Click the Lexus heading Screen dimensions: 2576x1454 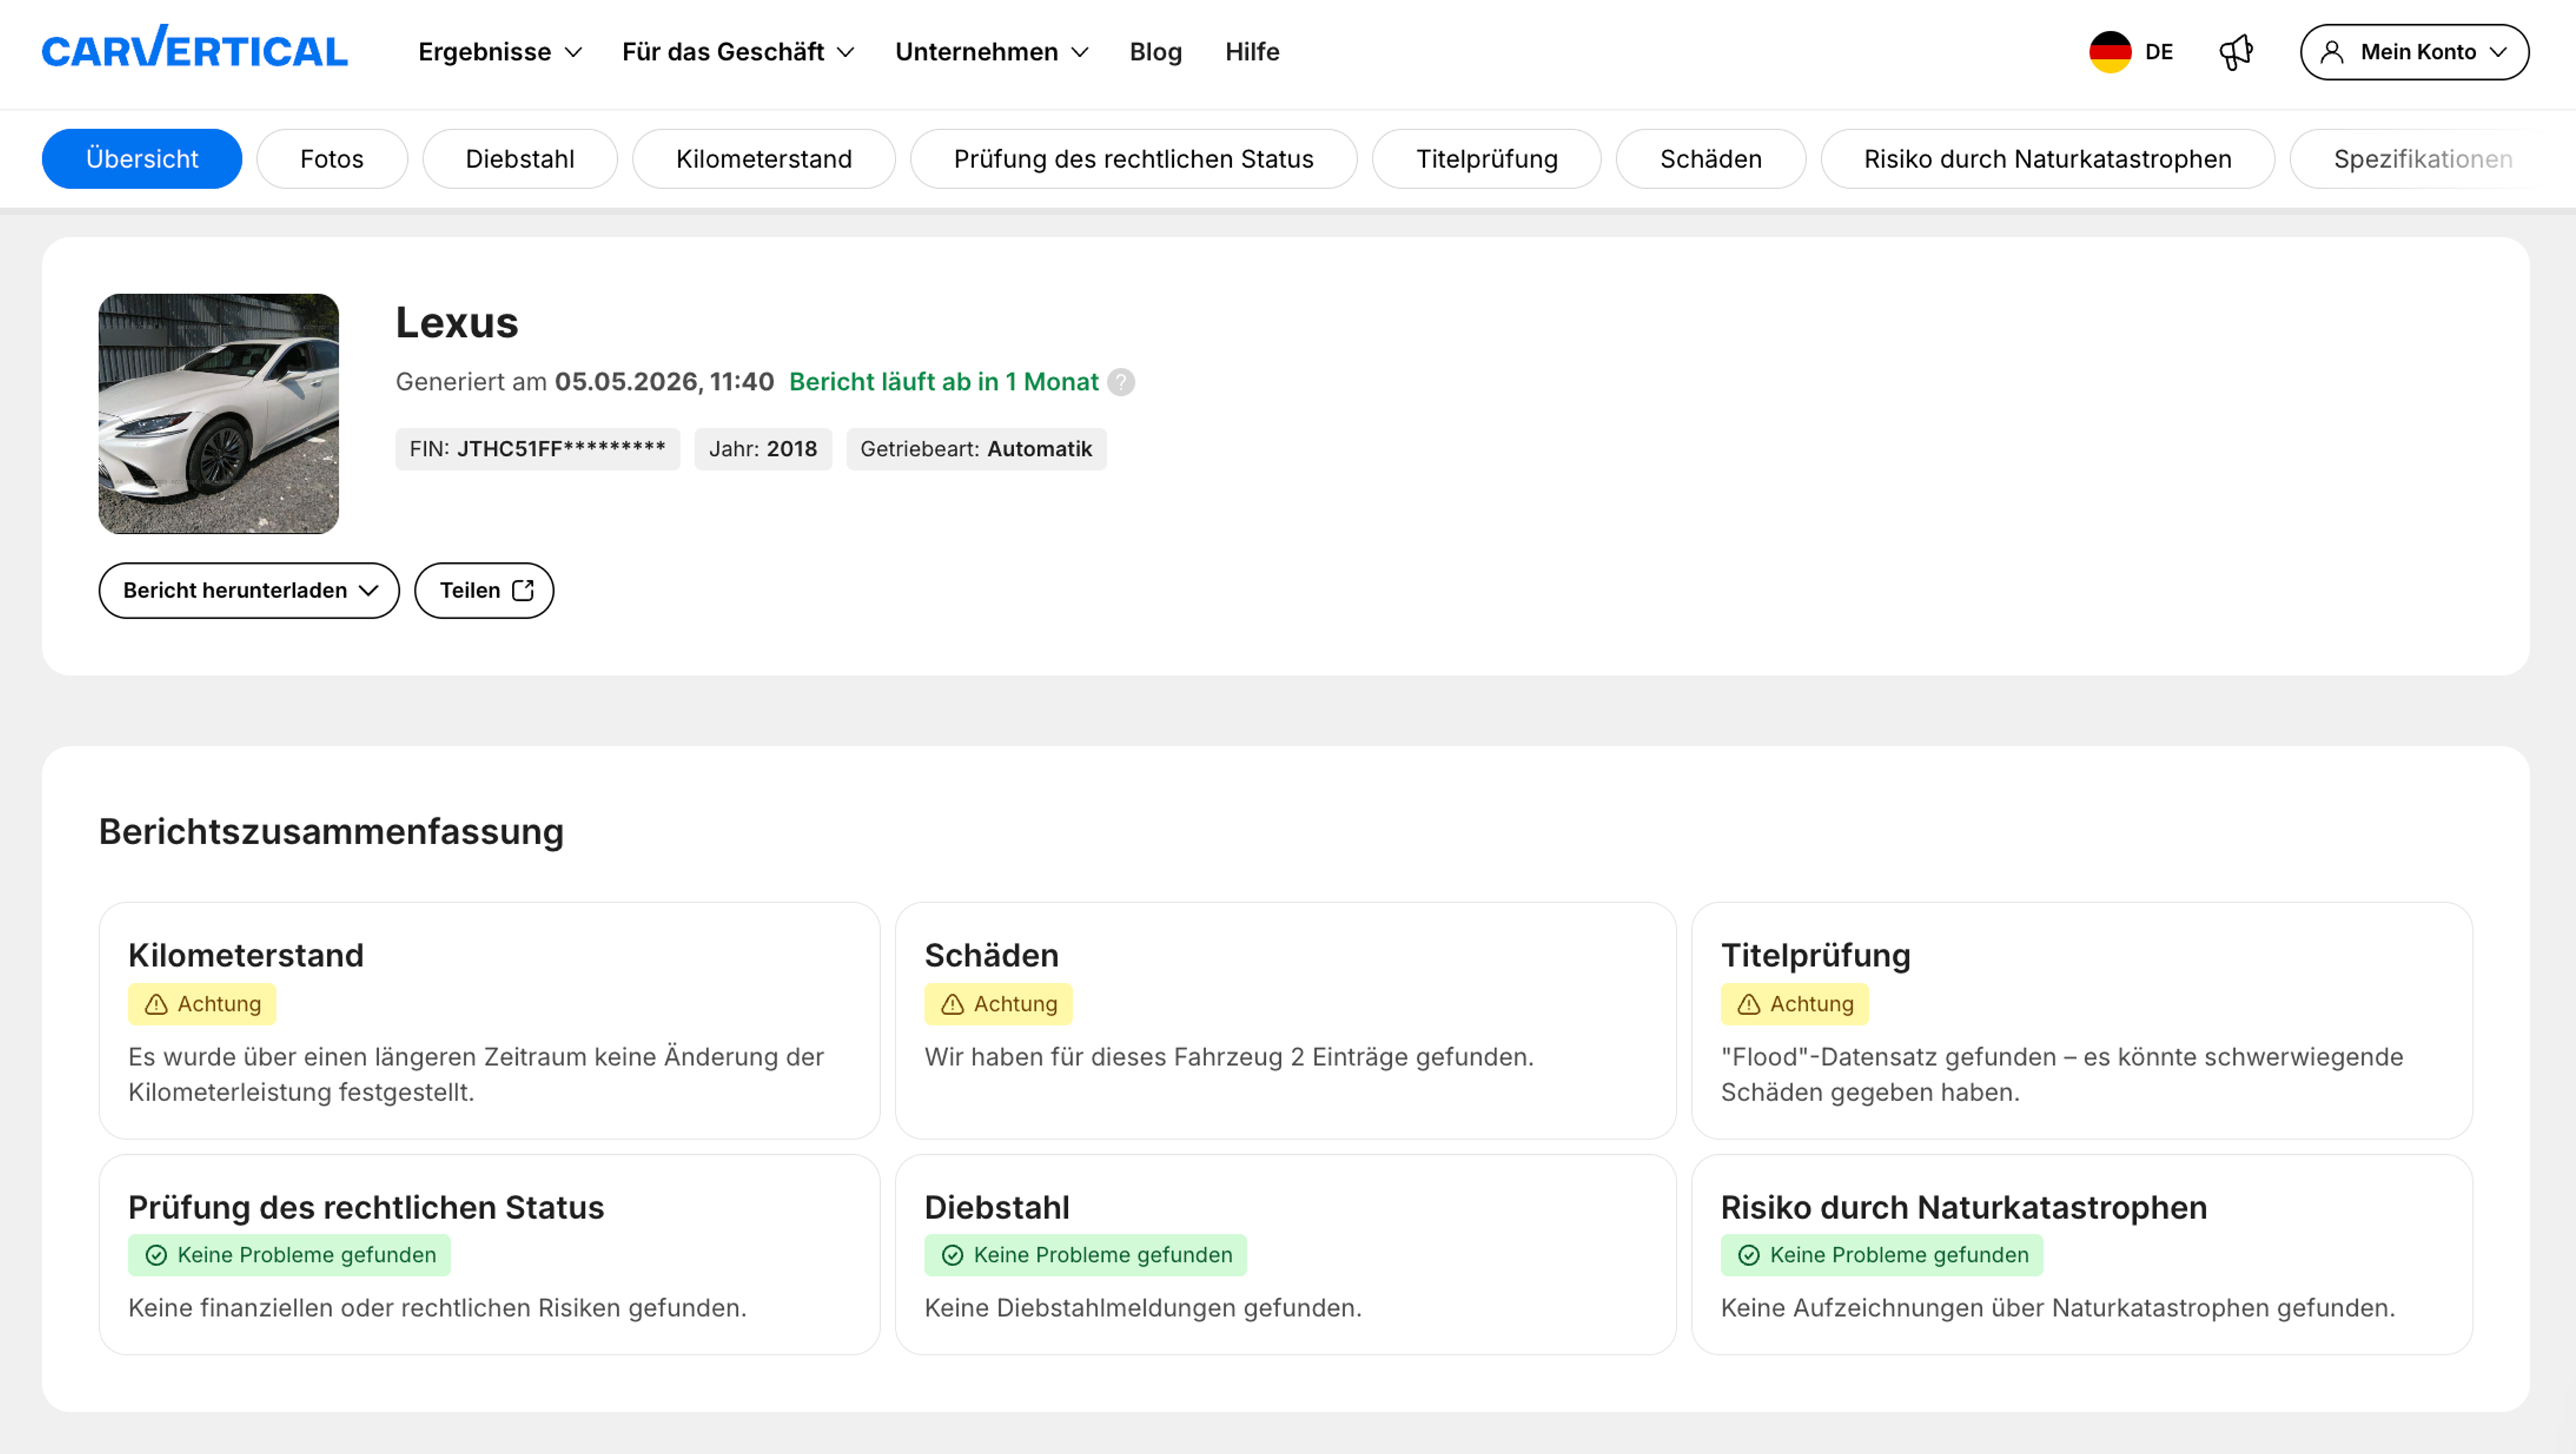tap(456, 322)
